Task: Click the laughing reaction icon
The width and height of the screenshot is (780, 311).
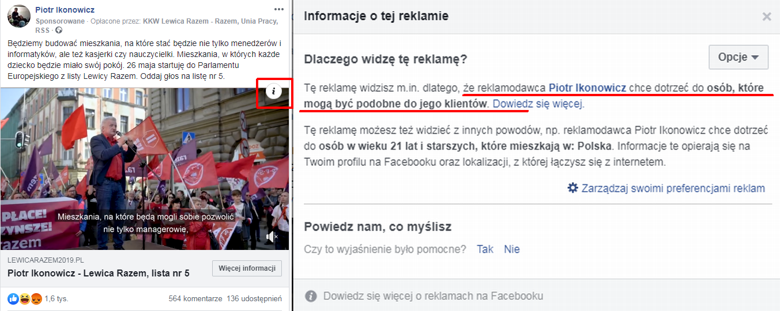Action: pyautogui.click(x=24, y=298)
